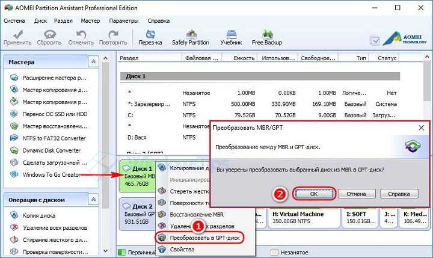This screenshot has height=258, width=433.
Task: Sort by Использовано column header
Action: (x=278, y=58)
